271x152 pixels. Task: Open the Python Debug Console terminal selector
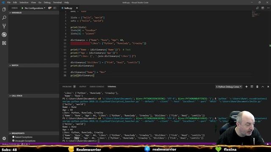click(x=229, y=87)
